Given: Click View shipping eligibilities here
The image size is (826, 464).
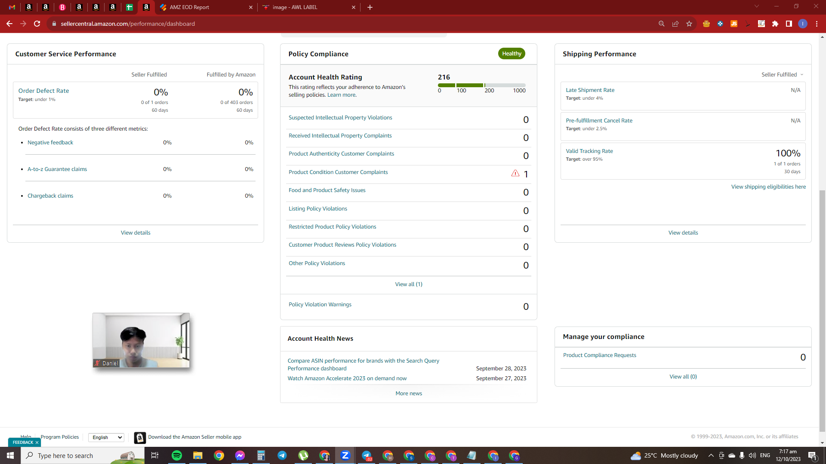Looking at the screenshot, I should coord(768,187).
